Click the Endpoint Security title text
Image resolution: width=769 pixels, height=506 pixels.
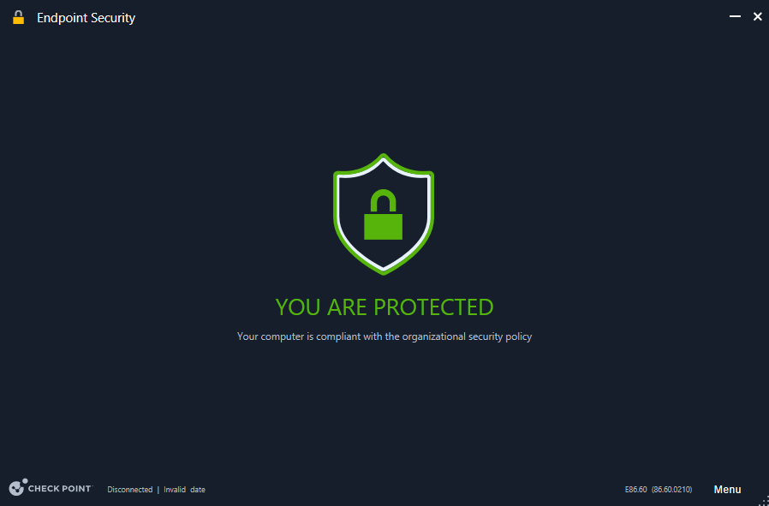[x=86, y=18]
